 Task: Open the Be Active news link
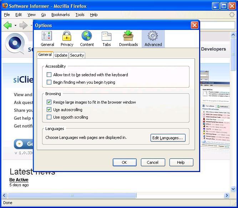(x=19, y=180)
